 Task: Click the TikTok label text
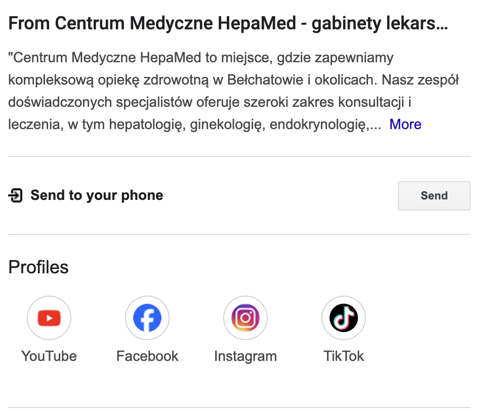pos(343,356)
